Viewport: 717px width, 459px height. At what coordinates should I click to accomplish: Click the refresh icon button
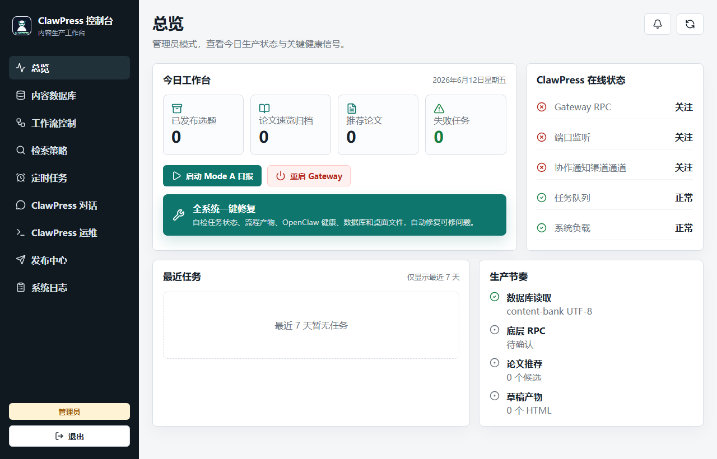(690, 24)
